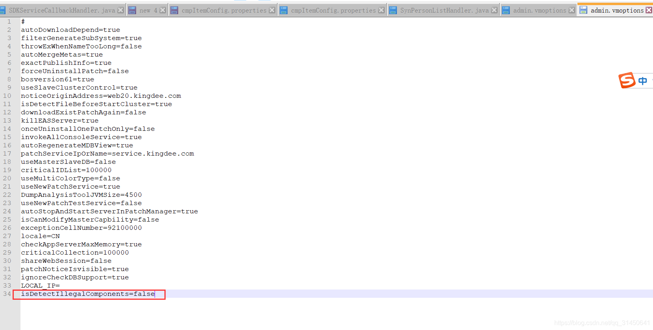Click the useNewPatchService=true line

click(70, 187)
